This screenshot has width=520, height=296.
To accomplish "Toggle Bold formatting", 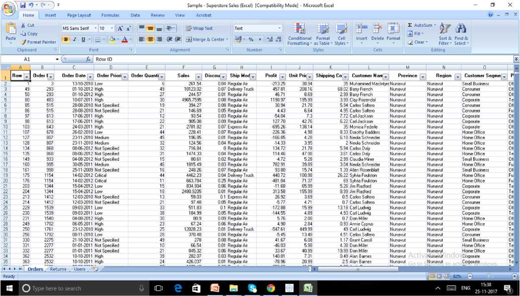I will [66, 39].
